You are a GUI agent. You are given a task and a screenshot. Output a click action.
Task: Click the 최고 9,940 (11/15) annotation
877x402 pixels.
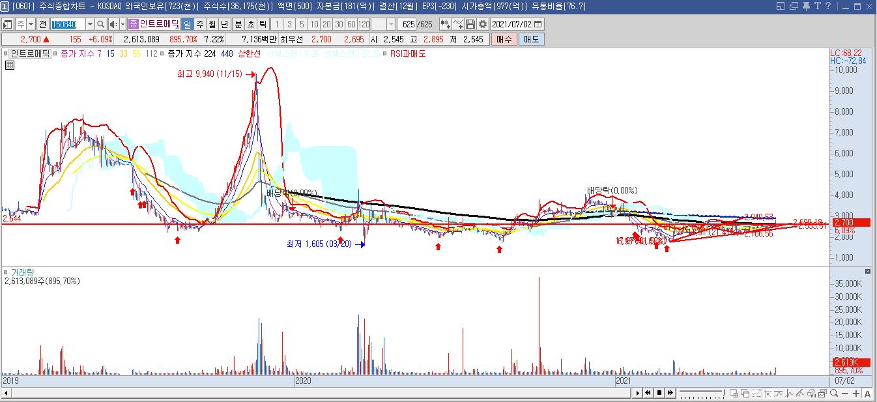[x=209, y=74]
